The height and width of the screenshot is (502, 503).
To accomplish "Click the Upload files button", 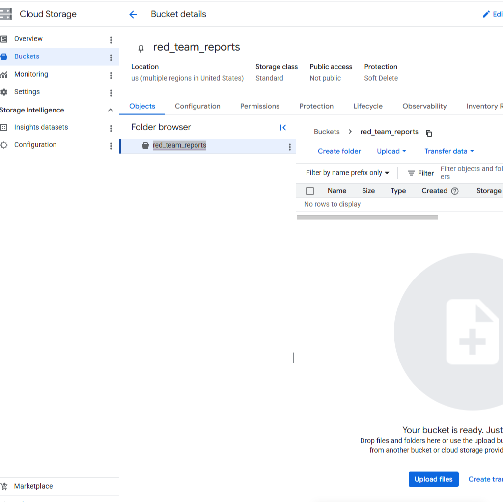I will [433, 479].
